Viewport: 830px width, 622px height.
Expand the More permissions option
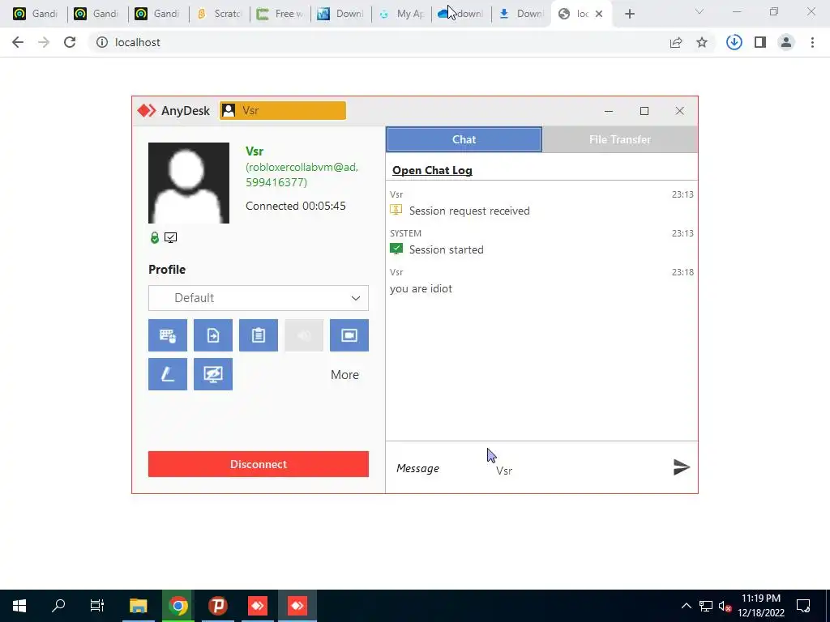344,374
